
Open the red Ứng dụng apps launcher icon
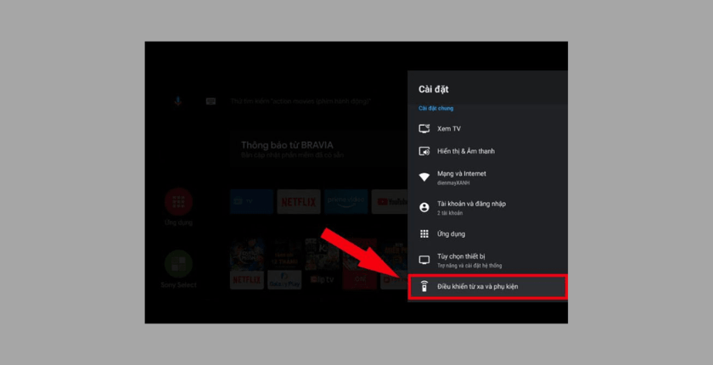click(x=178, y=202)
